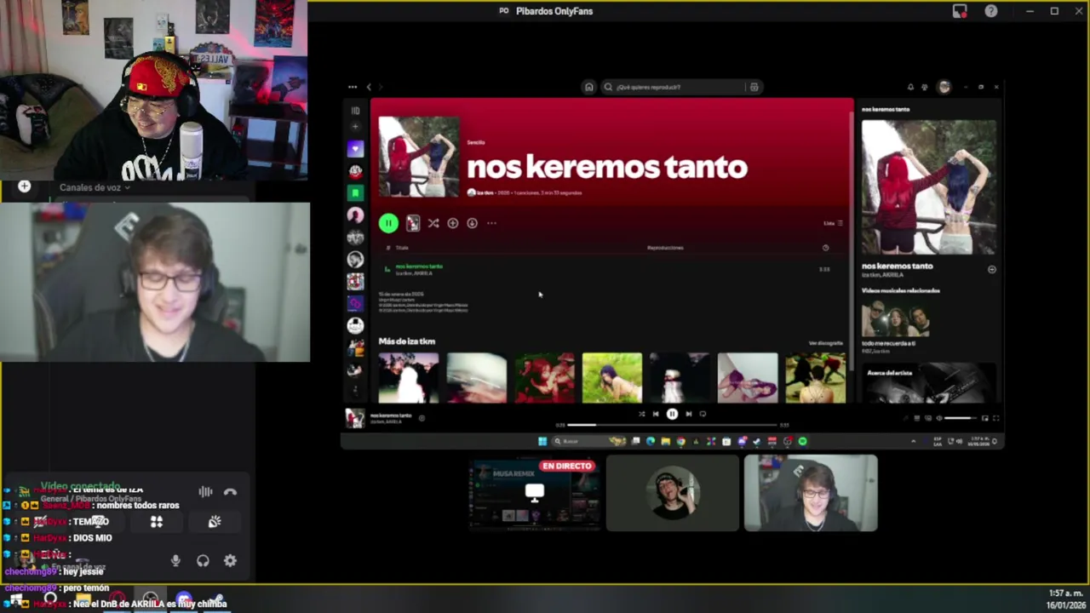
Task: Open the List view options dropdown
Action: tap(833, 223)
